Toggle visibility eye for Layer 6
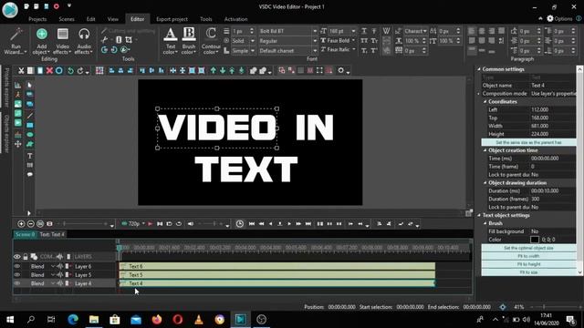 pos(17,266)
